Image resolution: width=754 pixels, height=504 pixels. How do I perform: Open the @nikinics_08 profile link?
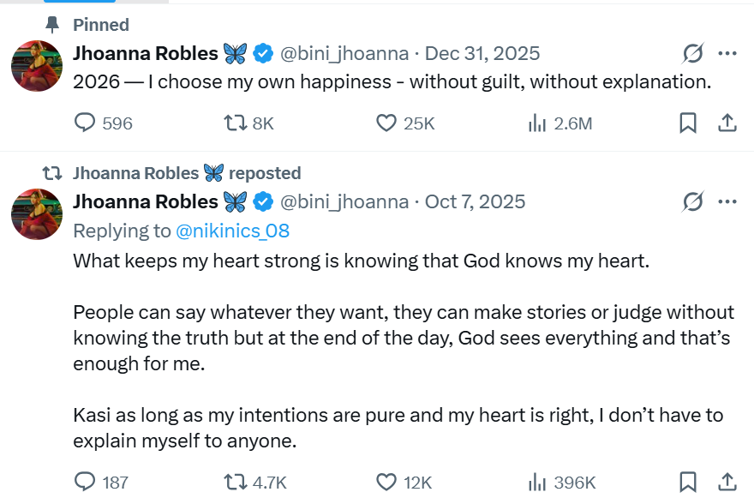232,231
